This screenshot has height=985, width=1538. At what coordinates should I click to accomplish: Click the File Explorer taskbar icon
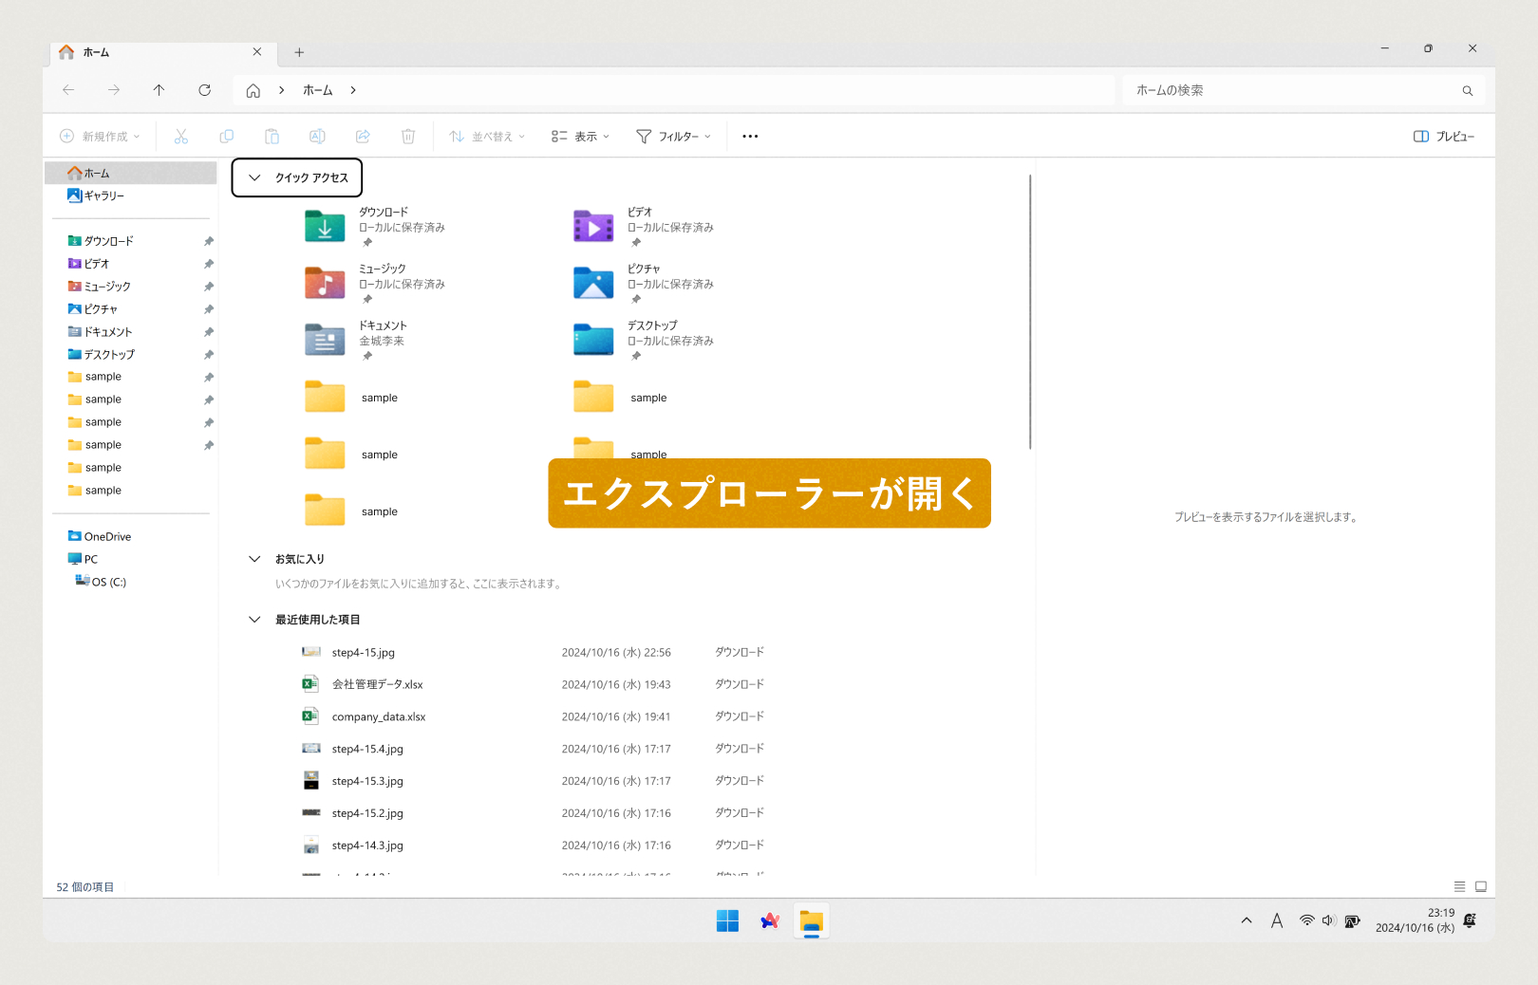pyautogui.click(x=811, y=920)
